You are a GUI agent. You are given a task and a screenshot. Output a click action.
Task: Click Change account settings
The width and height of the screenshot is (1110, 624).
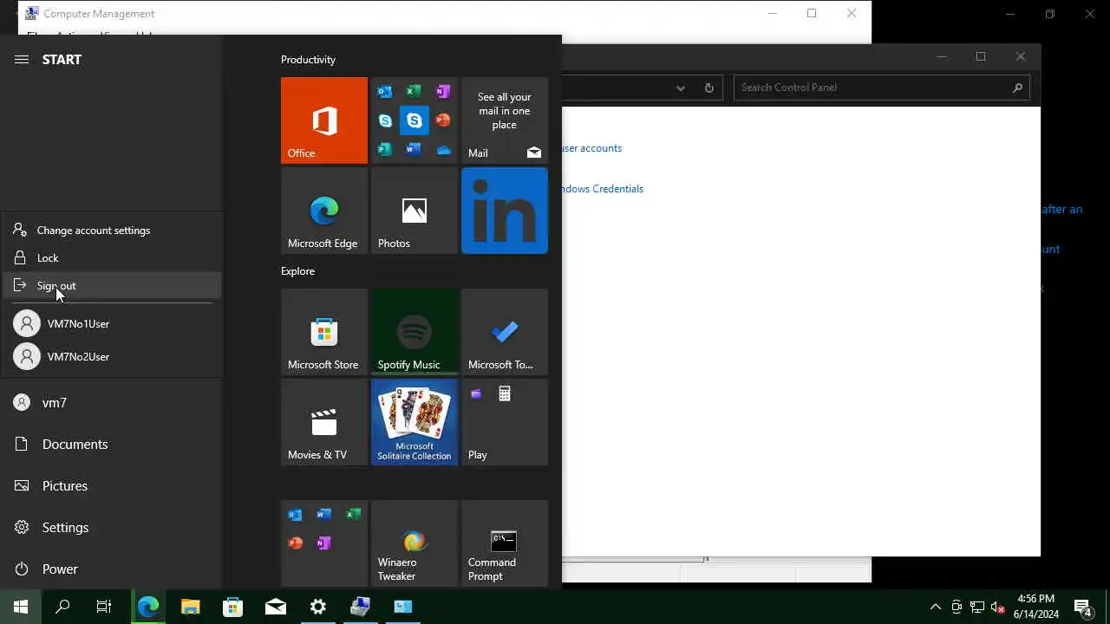111,231
